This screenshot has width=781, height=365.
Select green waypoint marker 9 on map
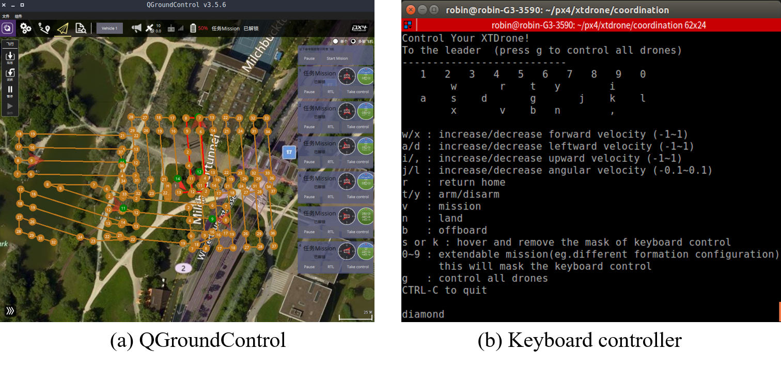coord(212,219)
